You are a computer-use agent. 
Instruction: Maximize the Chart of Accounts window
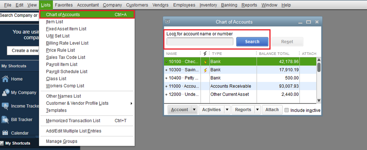pos(309,22)
